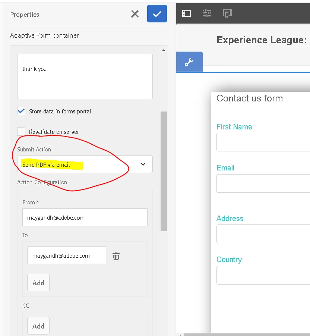Uncheck Store data in forms portal
This screenshot has width=310, height=336.
pyautogui.click(x=21, y=111)
